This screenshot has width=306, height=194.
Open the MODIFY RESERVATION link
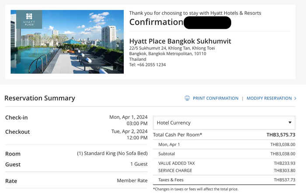tap(269, 98)
